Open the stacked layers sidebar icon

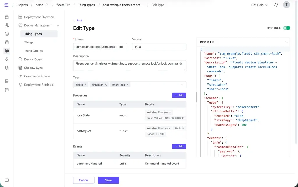[x=7, y=51]
